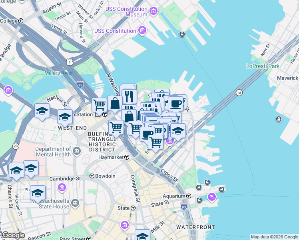Select the ferry icon left of the dolphin pin
299x240 pixels.
tap(199, 200)
